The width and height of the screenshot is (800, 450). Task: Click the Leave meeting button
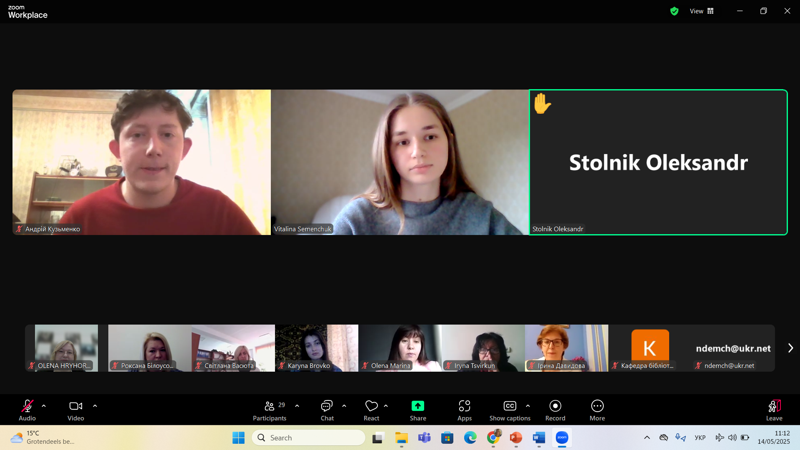(774, 410)
